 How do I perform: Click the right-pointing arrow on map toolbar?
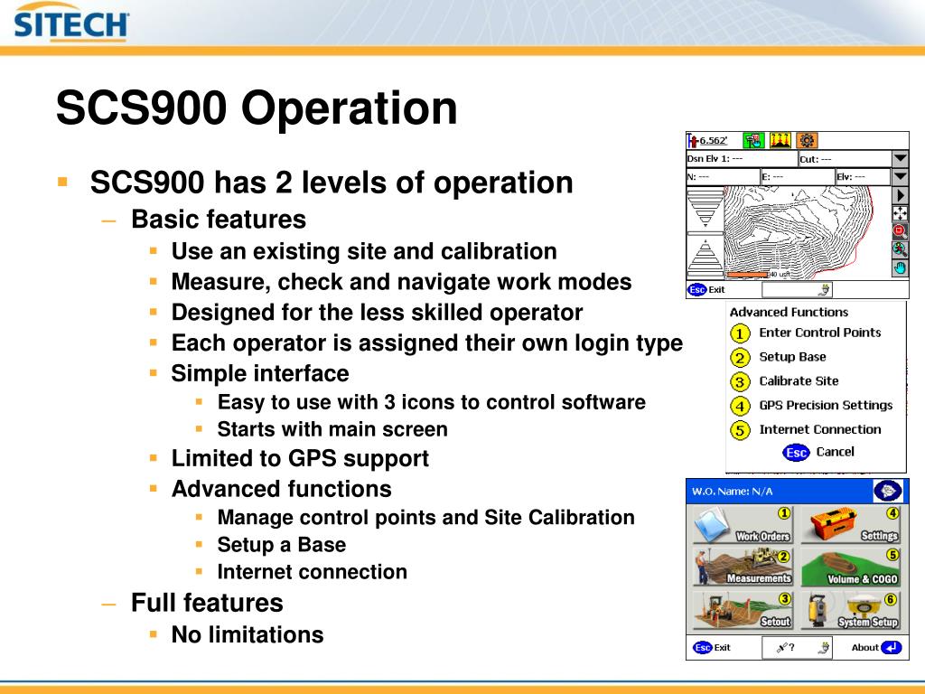[900, 195]
